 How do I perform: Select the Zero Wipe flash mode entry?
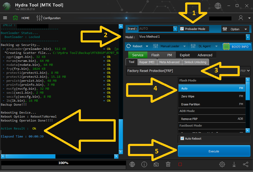click(212, 96)
